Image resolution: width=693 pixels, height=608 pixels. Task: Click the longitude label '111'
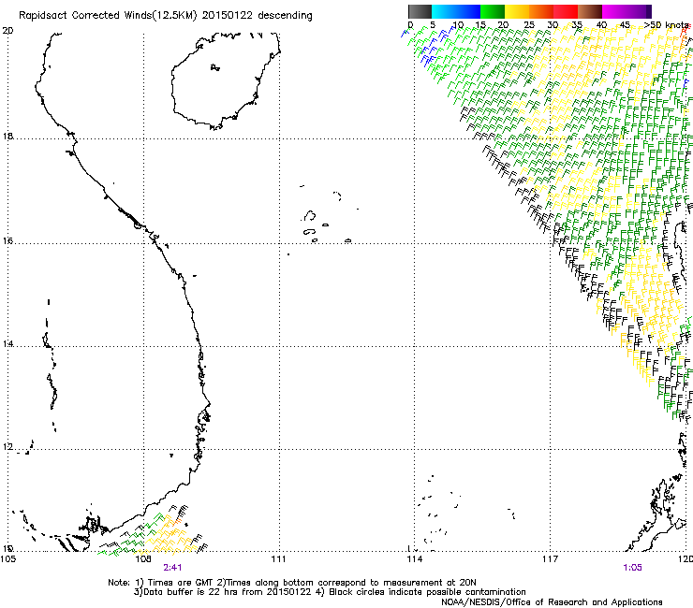[x=278, y=559]
